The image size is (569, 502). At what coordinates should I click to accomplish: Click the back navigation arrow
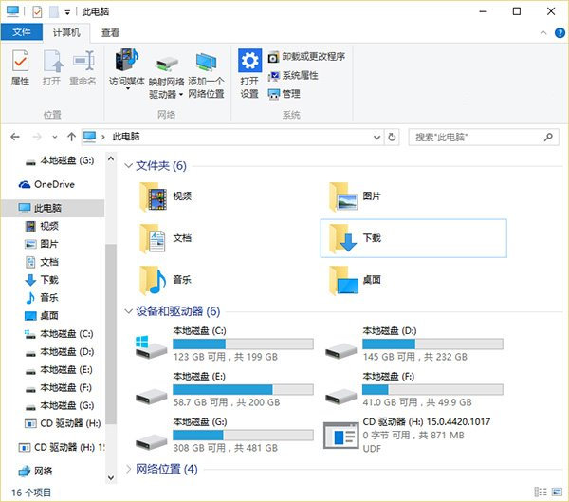tap(15, 137)
